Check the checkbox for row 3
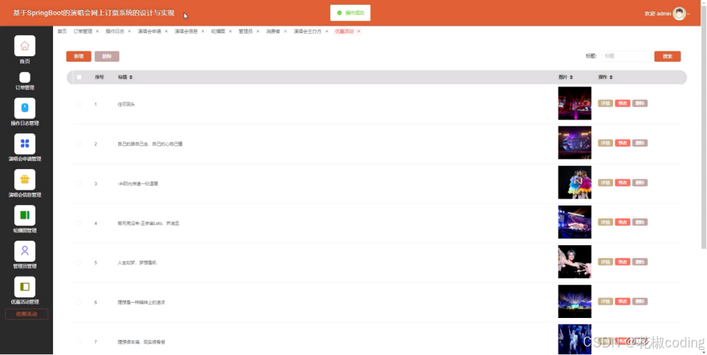This screenshot has width=707, height=355. [x=79, y=183]
